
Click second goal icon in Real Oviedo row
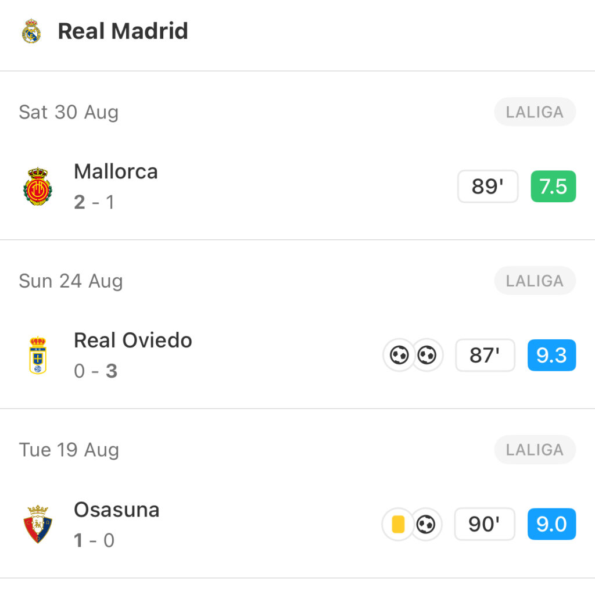click(426, 355)
